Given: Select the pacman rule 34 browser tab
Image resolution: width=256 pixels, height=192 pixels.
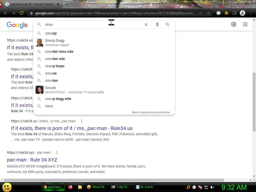Looking at the screenshot, I should coord(32,4).
